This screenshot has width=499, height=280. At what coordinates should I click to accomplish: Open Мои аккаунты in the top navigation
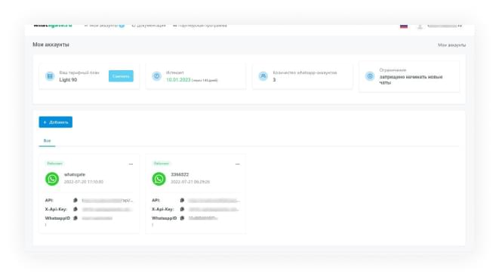(x=103, y=26)
